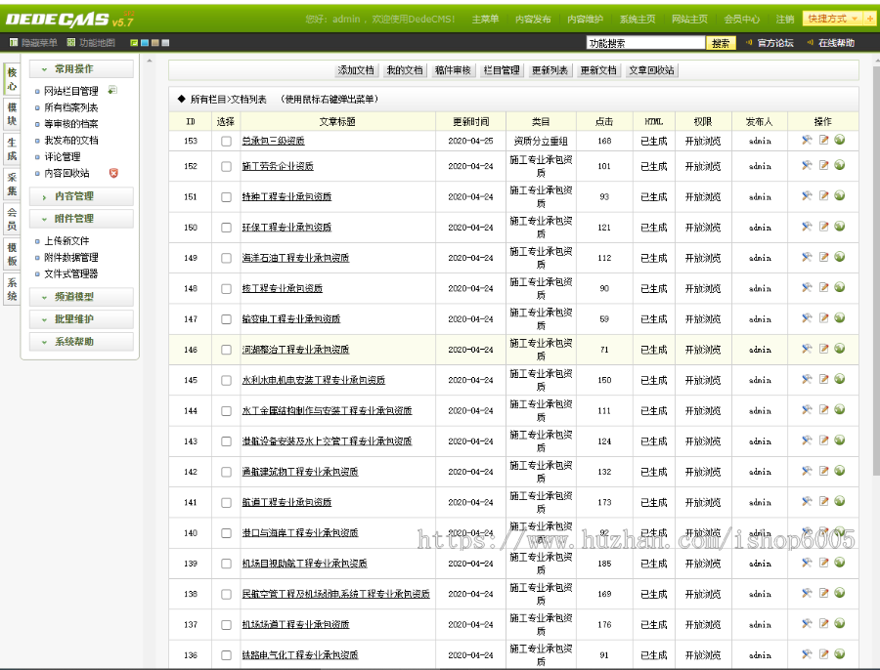The width and height of the screenshot is (880, 670).
Task: Tick the checkbox for row 149
Action: [x=226, y=259]
